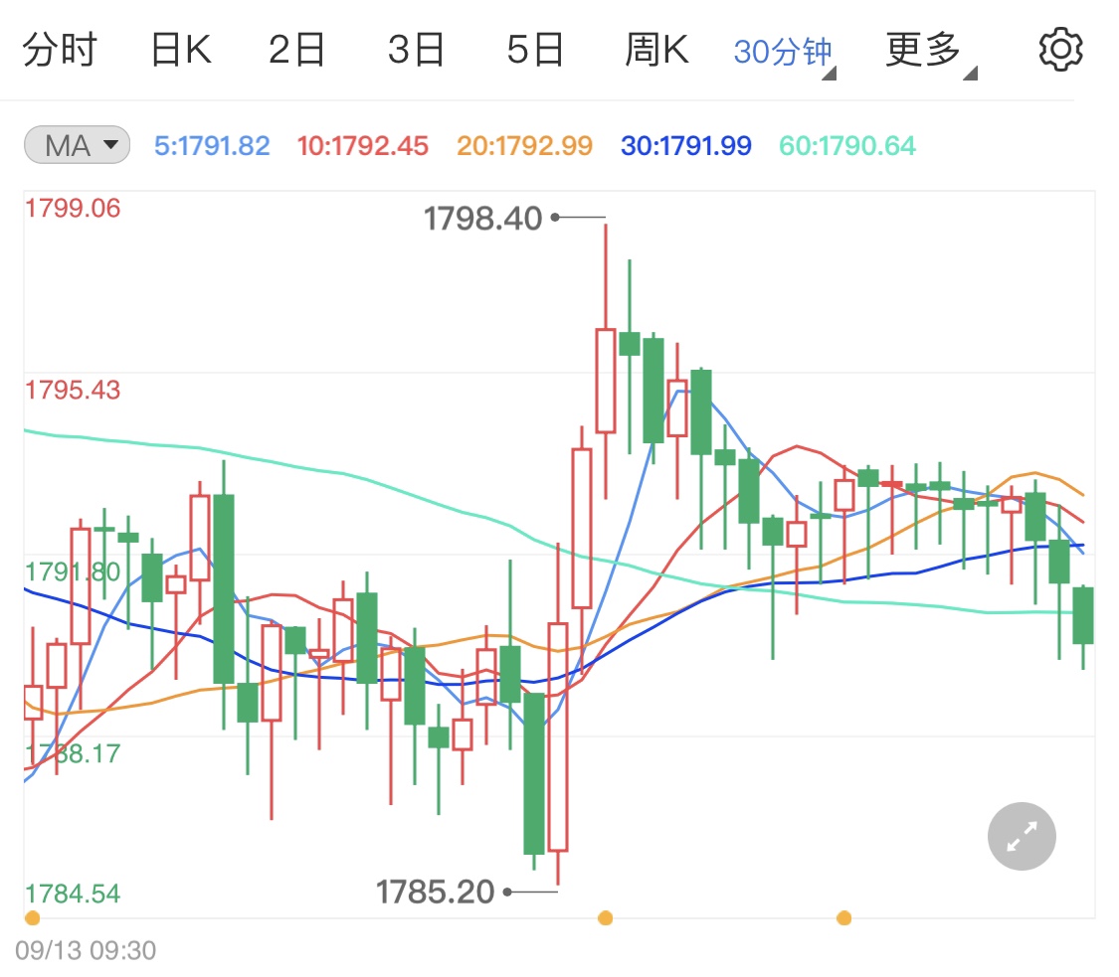Select the 5日 tab
This screenshot has height=977, width=1119.
click(535, 50)
